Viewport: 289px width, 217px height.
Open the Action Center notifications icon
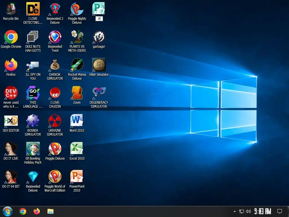point(280,211)
